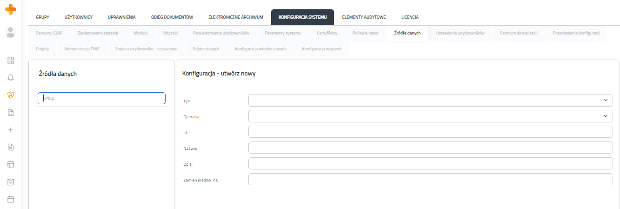Open the document icon in sidebar
The image size is (620, 209).
click(11, 147)
